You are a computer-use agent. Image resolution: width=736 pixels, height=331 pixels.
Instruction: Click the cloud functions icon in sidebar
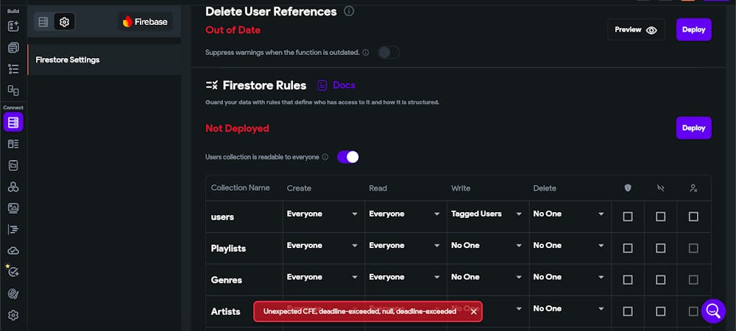[13, 251]
